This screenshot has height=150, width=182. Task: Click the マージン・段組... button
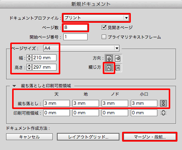pos(150,137)
